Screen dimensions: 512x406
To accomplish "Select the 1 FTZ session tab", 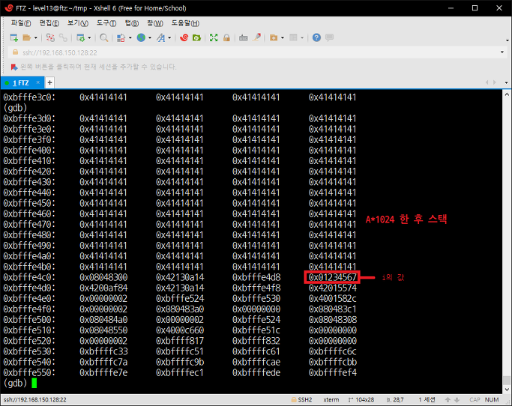I will (x=21, y=83).
